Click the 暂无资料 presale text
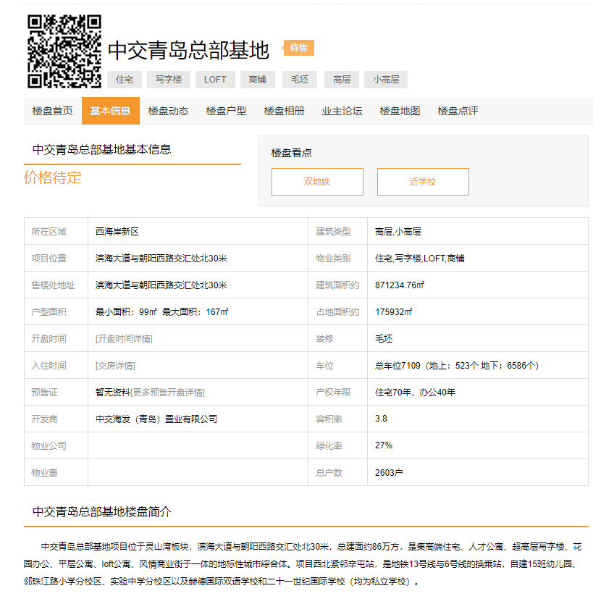The width and height of the screenshot is (593, 612). [113, 393]
